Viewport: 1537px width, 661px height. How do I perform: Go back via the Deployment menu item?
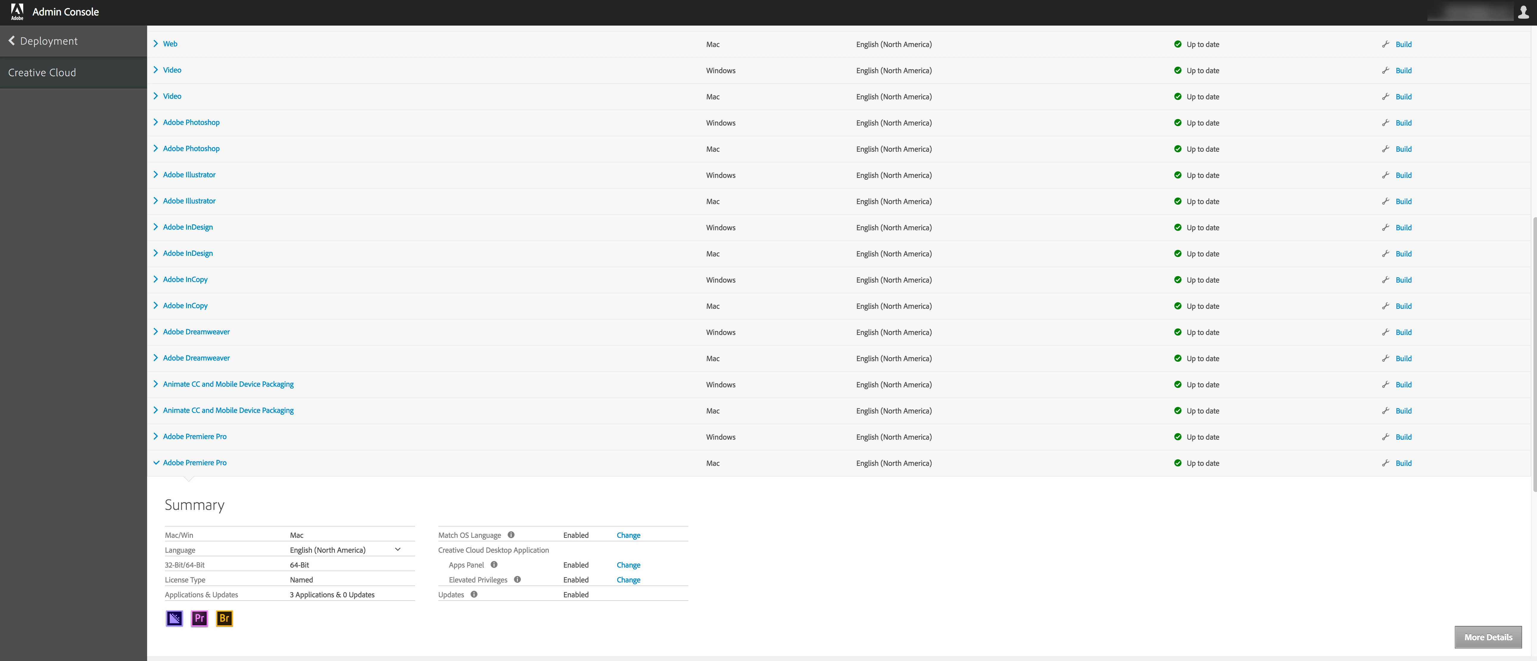[x=43, y=41]
